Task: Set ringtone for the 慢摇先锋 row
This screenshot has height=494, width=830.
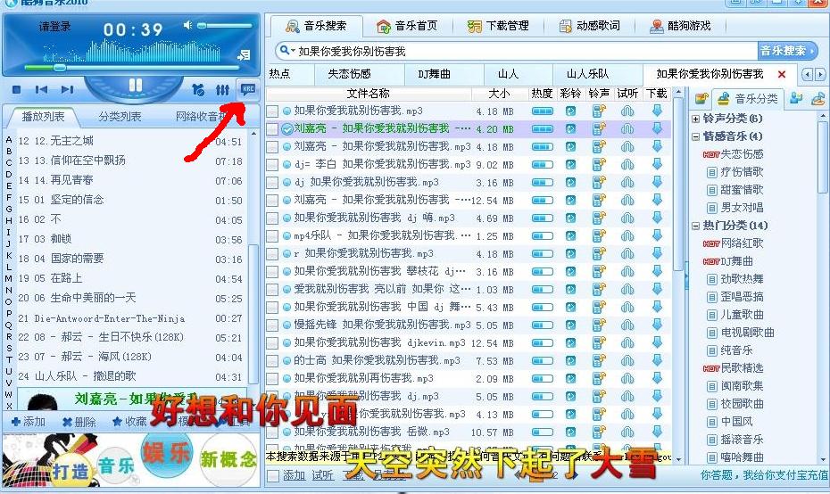Action: (599, 325)
